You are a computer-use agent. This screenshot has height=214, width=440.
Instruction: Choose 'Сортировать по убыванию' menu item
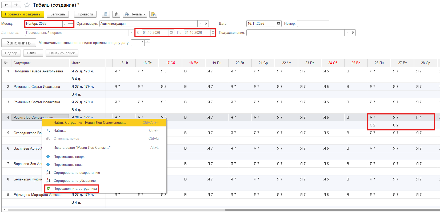(104, 181)
